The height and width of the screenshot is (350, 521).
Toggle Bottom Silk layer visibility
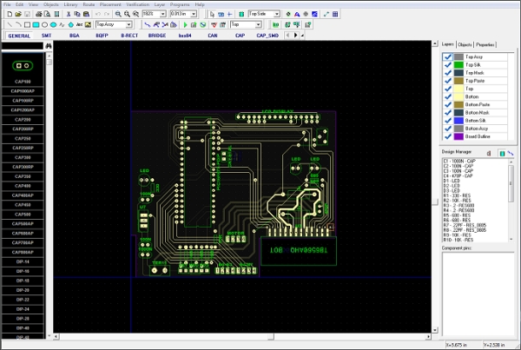pyautogui.click(x=447, y=121)
